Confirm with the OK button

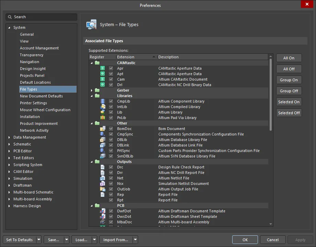point(245,240)
